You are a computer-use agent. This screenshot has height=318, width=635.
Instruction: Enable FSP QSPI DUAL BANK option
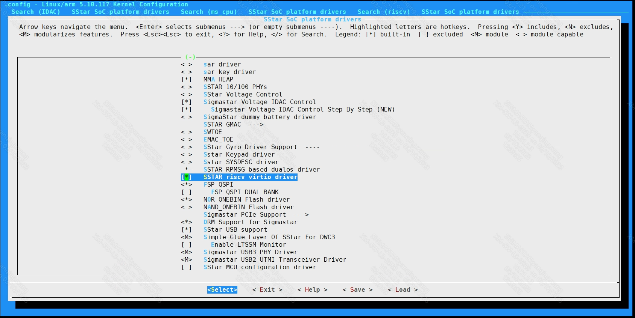pyautogui.click(x=187, y=192)
